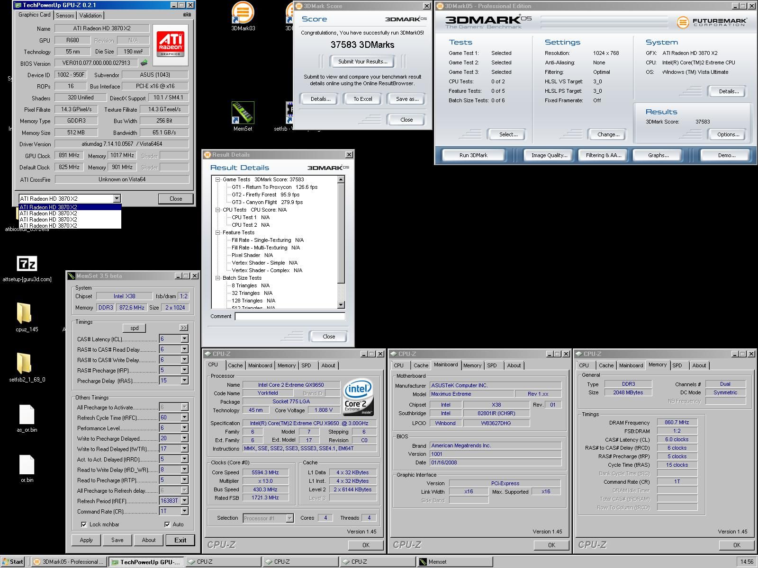
Task: Click the Result Details scrollbar down arrow
Action: coord(341,305)
